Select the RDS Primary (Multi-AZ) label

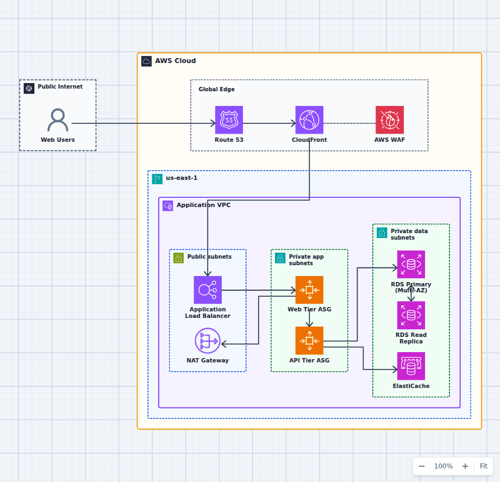[x=411, y=287]
